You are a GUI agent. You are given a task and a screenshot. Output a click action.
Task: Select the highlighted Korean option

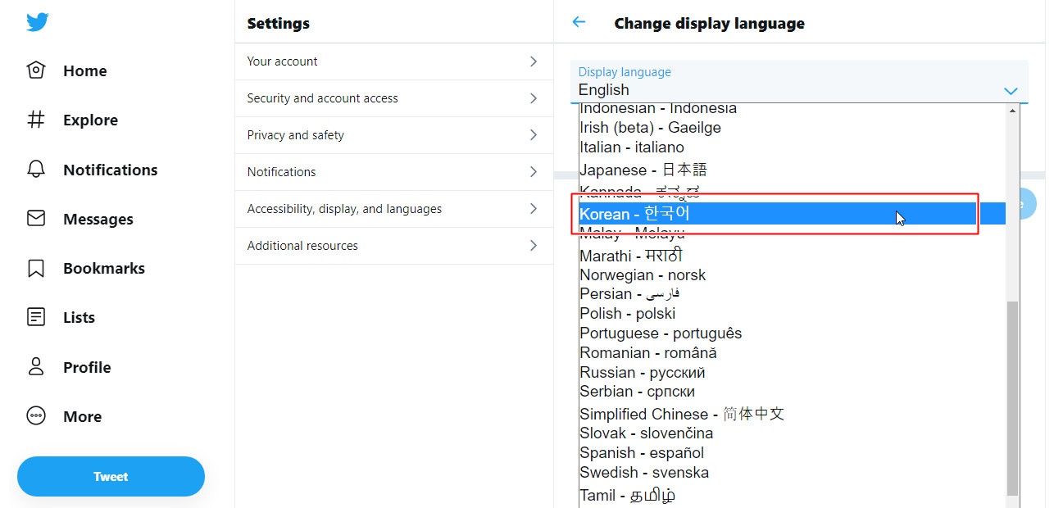[792, 214]
